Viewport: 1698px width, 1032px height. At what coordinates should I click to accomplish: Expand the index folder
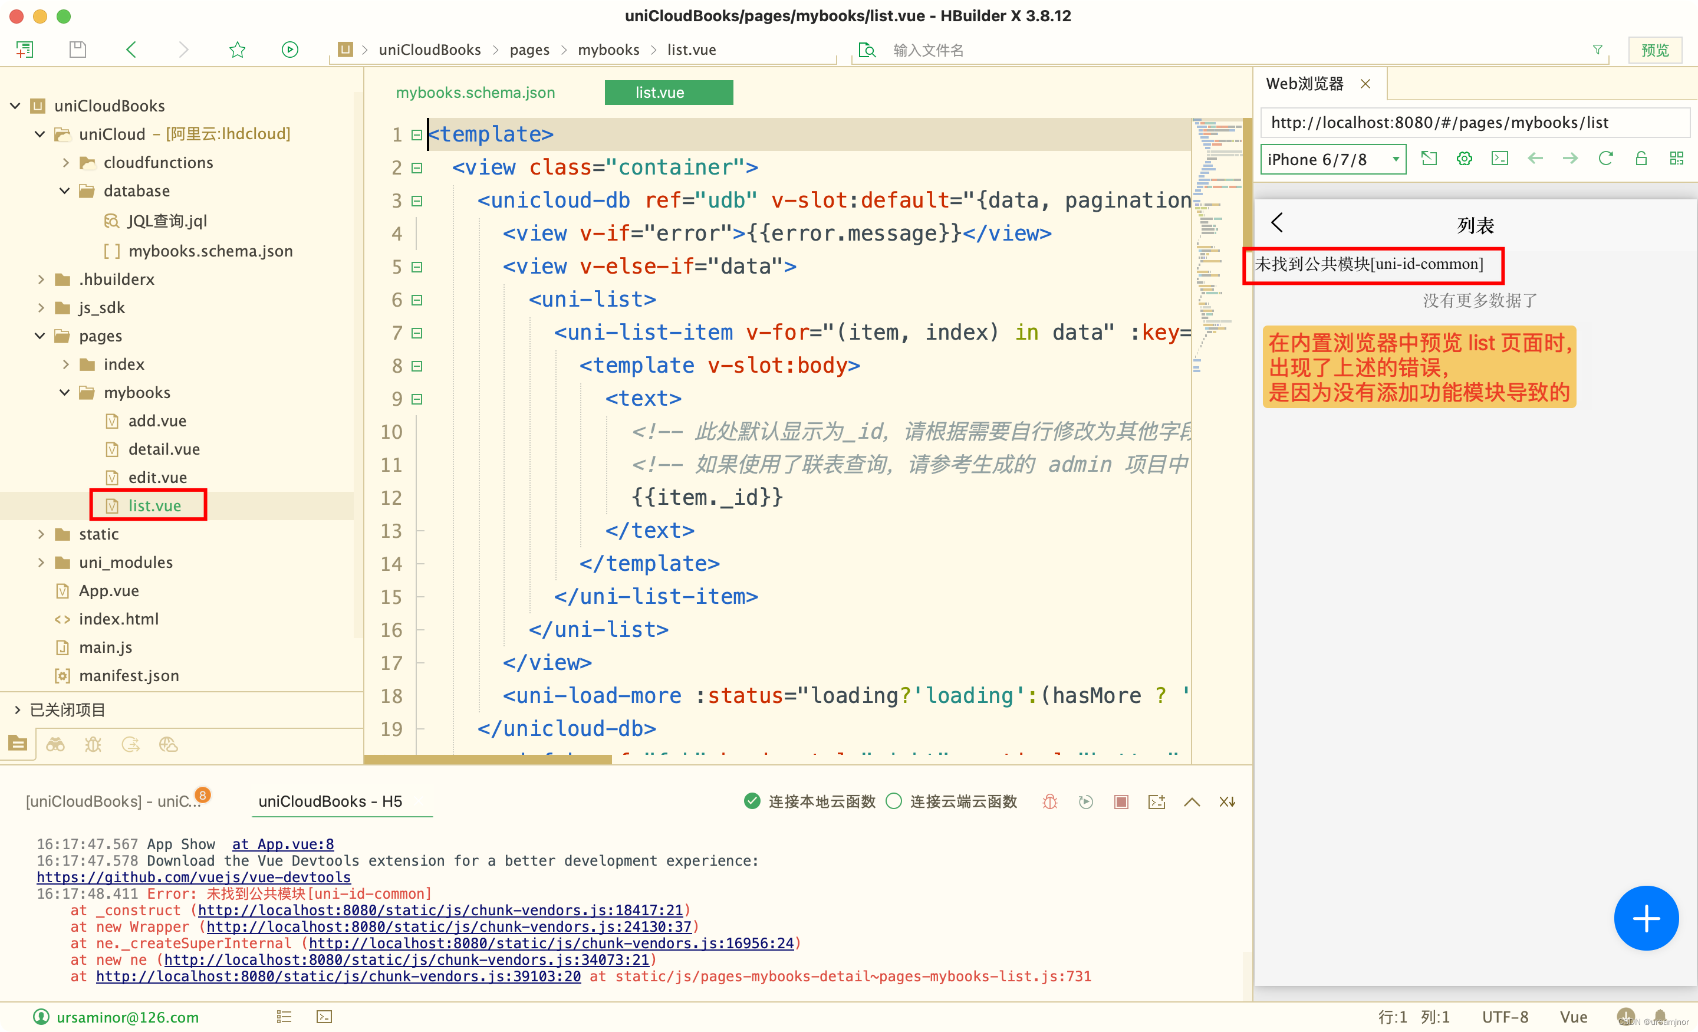(65, 364)
